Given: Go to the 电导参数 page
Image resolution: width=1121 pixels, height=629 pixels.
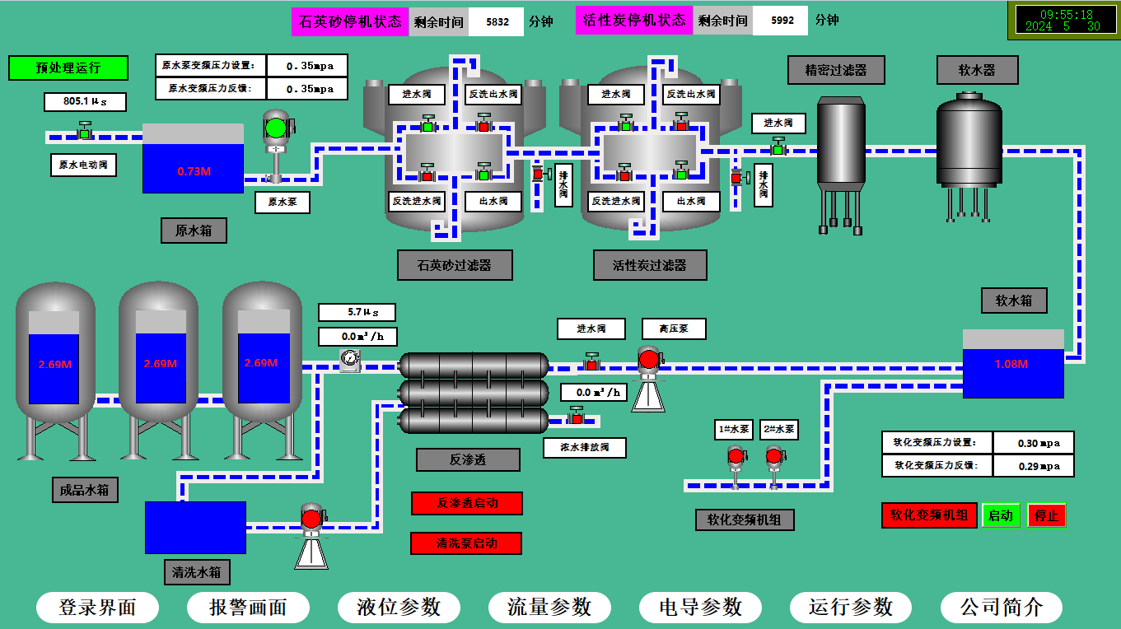Looking at the screenshot, I should [700, 608].
